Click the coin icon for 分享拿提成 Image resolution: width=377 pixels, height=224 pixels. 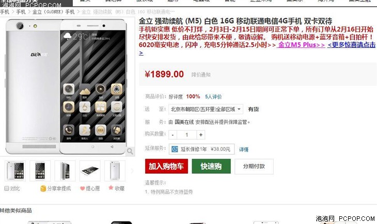tap(43, 189)
